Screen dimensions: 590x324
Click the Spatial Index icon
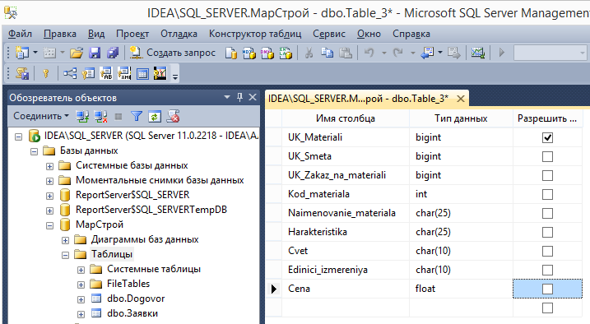click(x=160, y=73)
